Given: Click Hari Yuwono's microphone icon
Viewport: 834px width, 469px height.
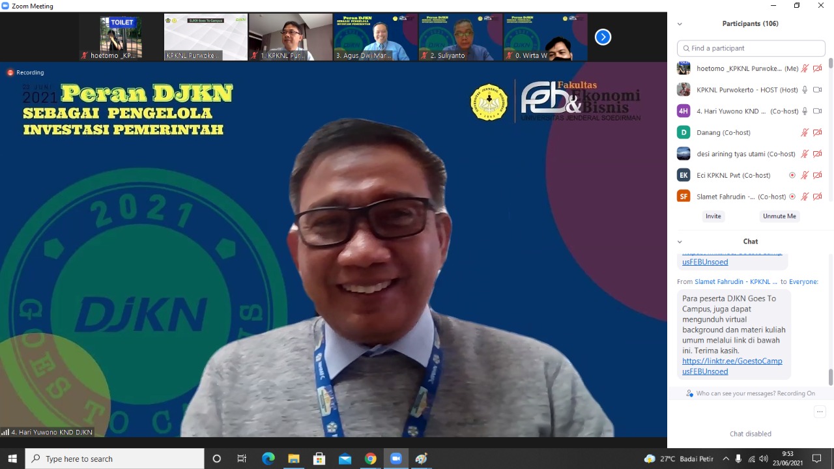Looking at the screenshot, I should [804, 111].
